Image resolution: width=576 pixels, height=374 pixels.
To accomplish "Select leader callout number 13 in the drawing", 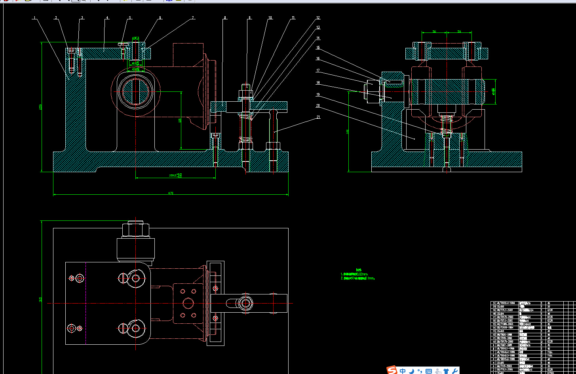I will click(x=318, y=28).
